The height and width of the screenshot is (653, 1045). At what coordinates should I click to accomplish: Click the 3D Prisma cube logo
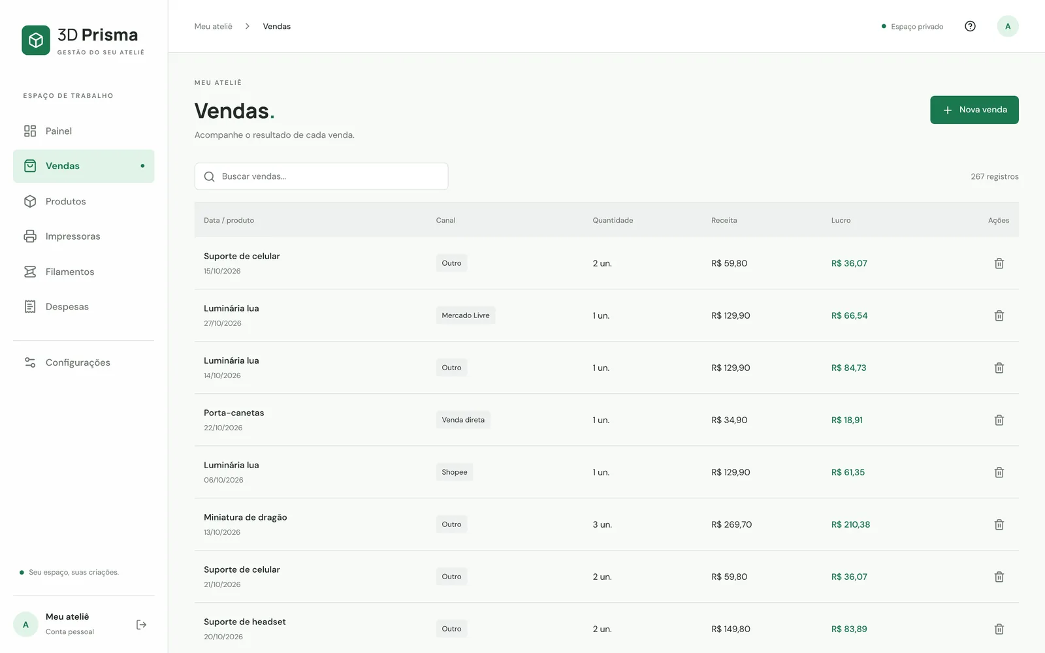36,40
